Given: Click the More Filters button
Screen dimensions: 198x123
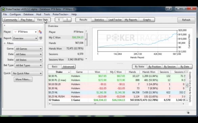Looking at the screenshot, I should (x=23, y=79).
